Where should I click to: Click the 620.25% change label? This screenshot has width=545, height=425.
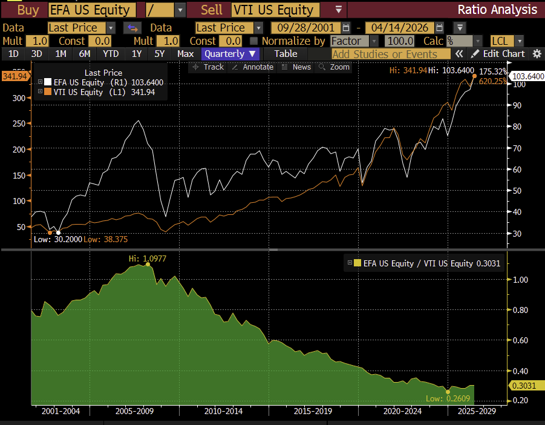tap(492, 81)
